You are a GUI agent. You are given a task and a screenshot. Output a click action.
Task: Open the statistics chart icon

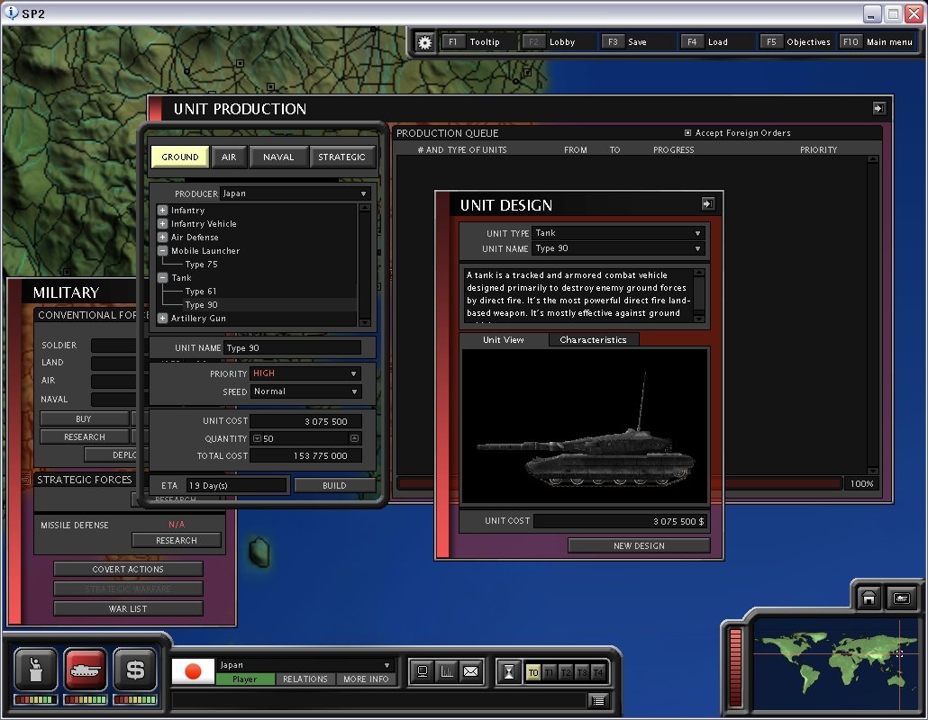[x=447, y=671]
